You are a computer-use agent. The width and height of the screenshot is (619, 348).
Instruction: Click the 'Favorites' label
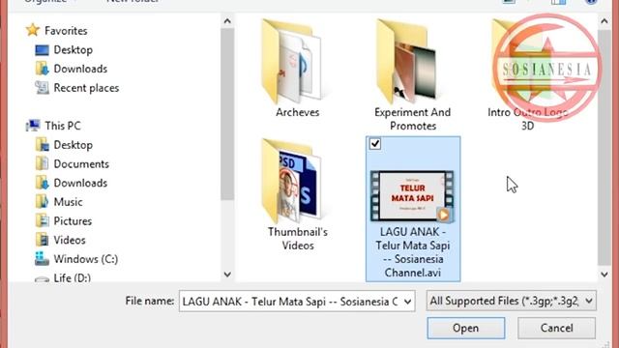click(x=66, y=31)
